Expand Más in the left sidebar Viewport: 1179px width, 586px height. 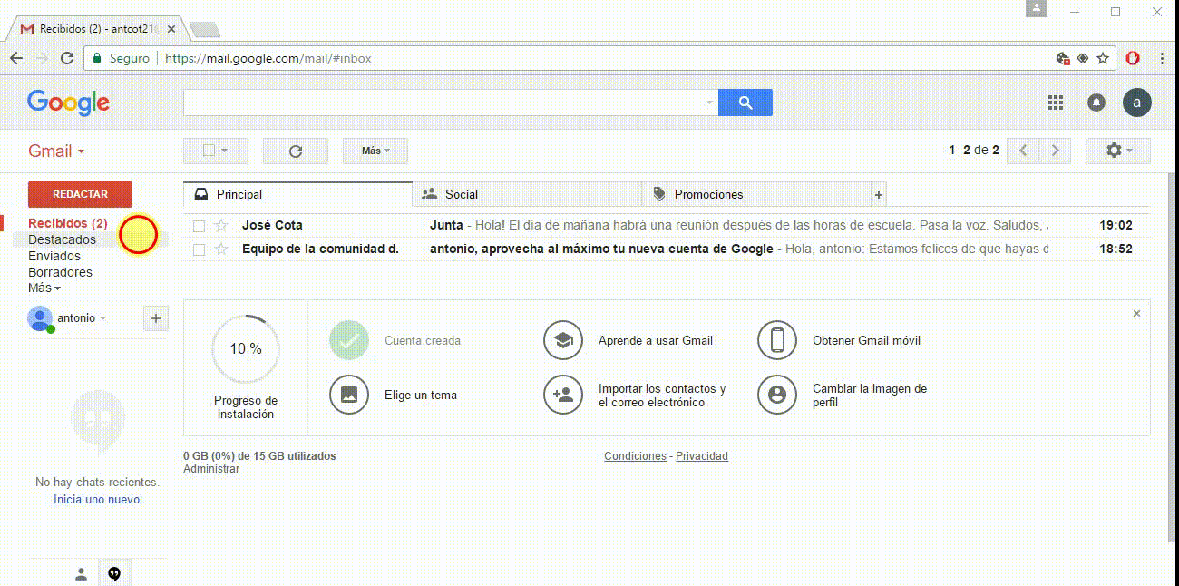pyautogui.click(x=44, y=288)
